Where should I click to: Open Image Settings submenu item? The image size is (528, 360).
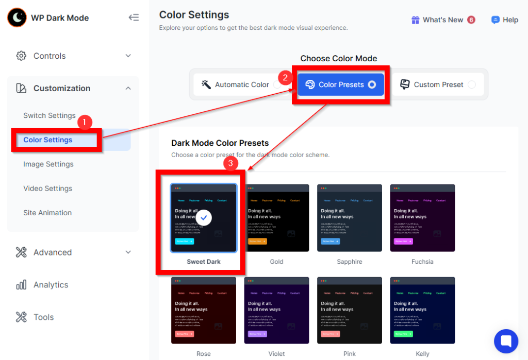pos(48,164)
